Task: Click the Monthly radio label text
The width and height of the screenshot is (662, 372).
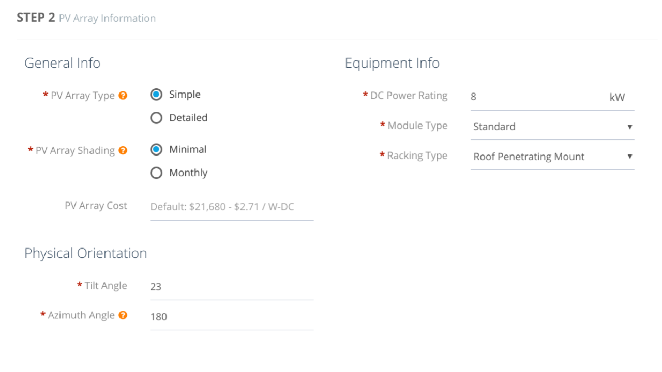Action: pos(188,173)
